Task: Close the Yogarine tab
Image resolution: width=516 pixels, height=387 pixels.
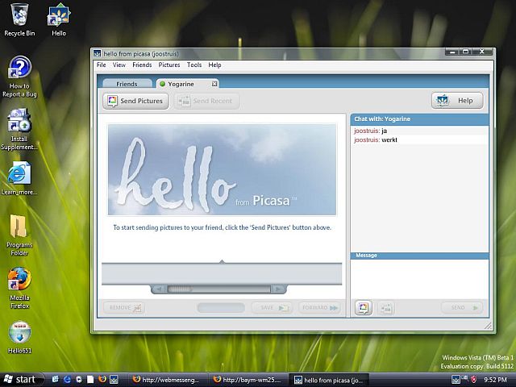Action: 214,84
